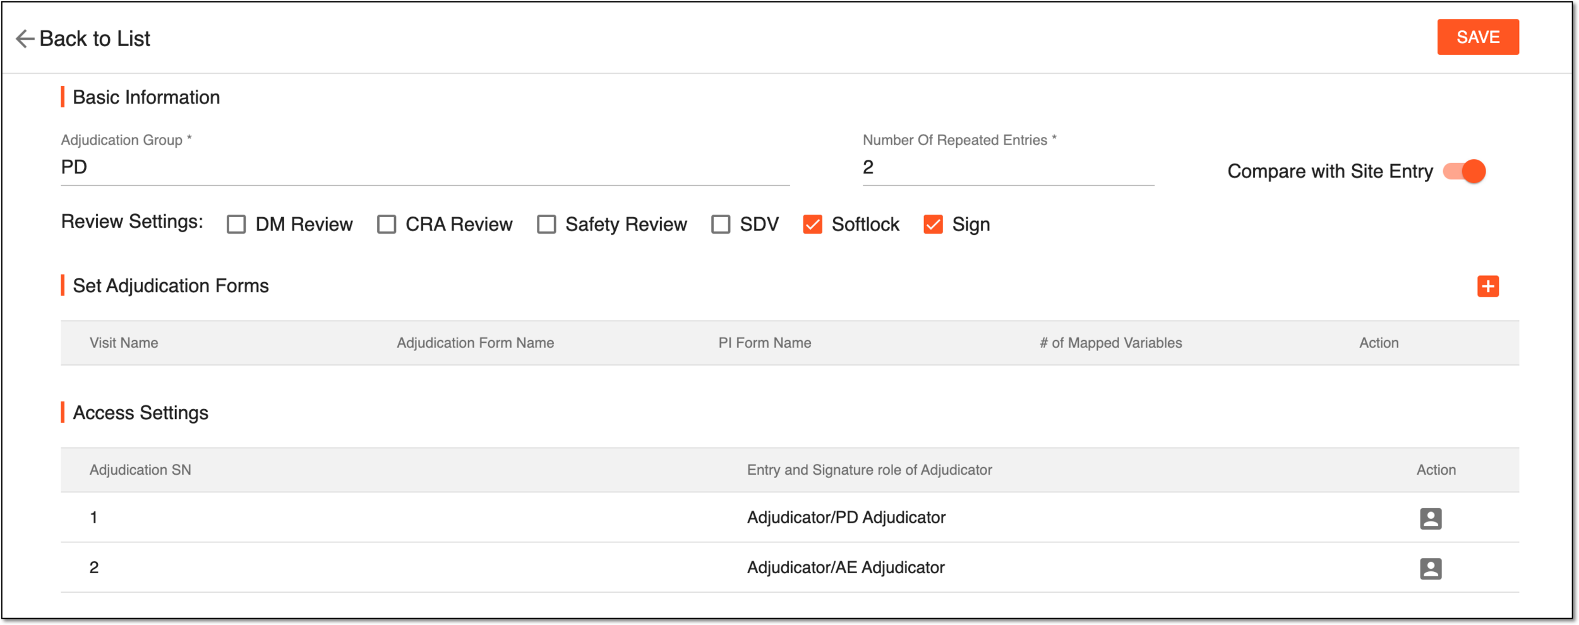Click the Adjudication SN column header
The width and height of the screenshot is (1579, 625).
tap(140, 470)
